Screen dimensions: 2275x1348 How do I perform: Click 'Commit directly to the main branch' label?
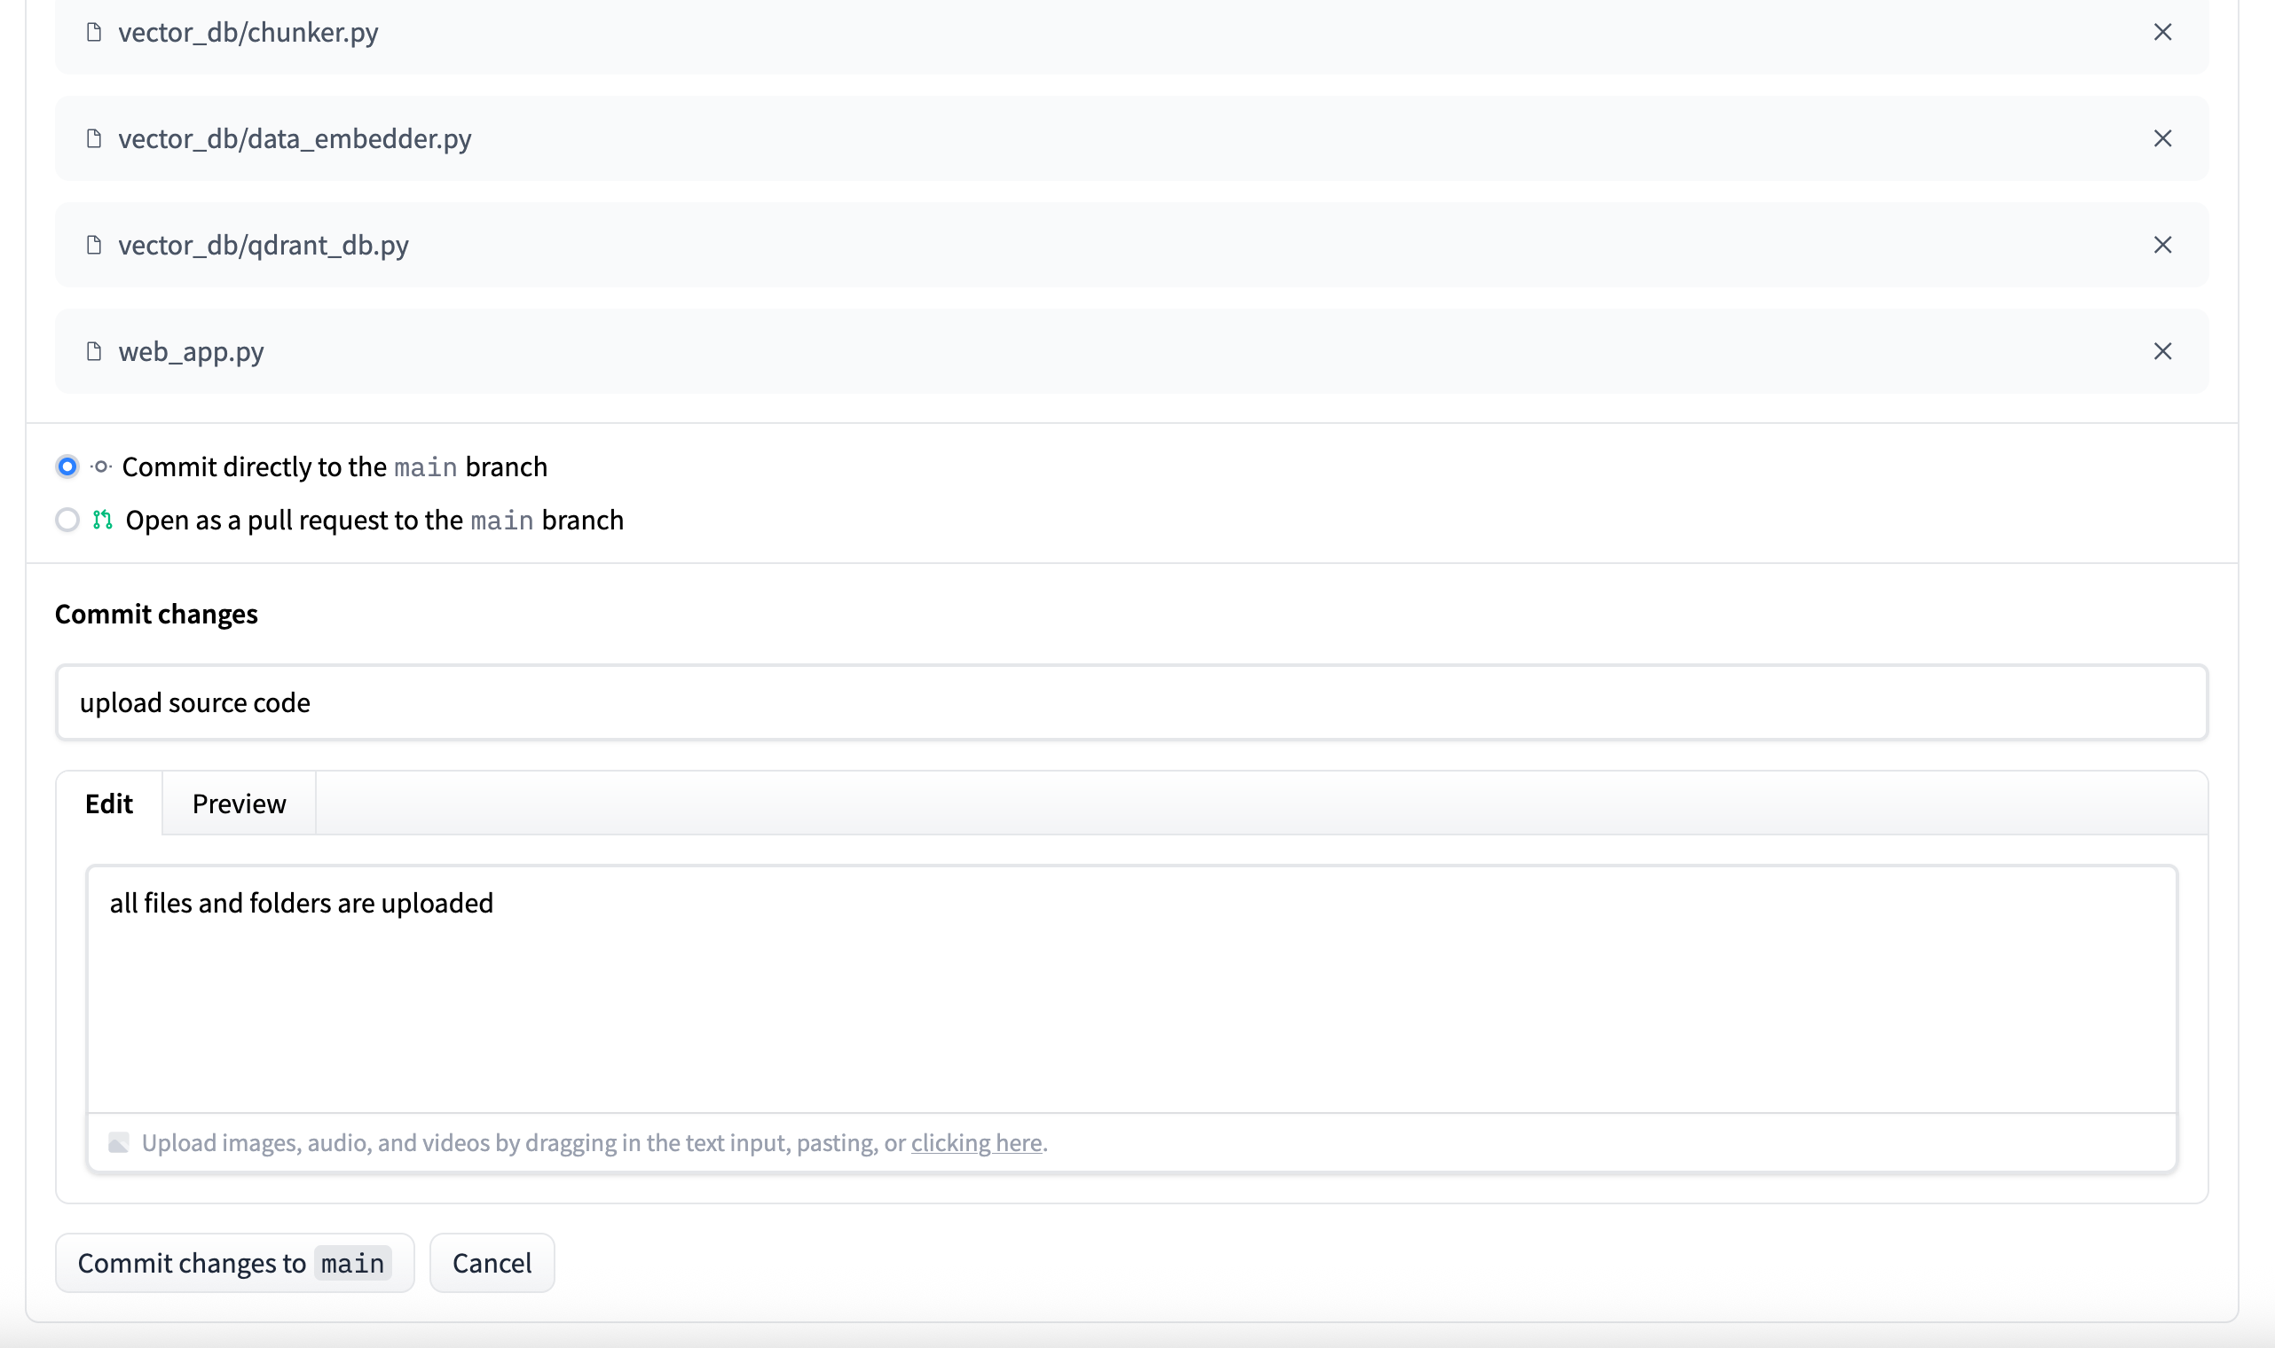point(335,466)
